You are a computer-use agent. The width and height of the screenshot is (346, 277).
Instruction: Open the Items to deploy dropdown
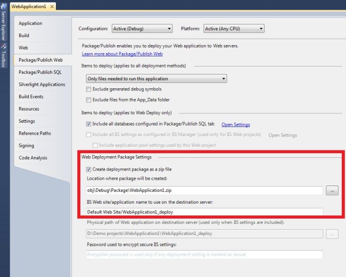[156, 79]
